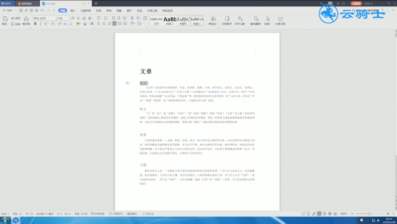The width and height of the screenshot is (397, 224).
Task: Click the Windows Start button
Action: (x=5, y=220)
